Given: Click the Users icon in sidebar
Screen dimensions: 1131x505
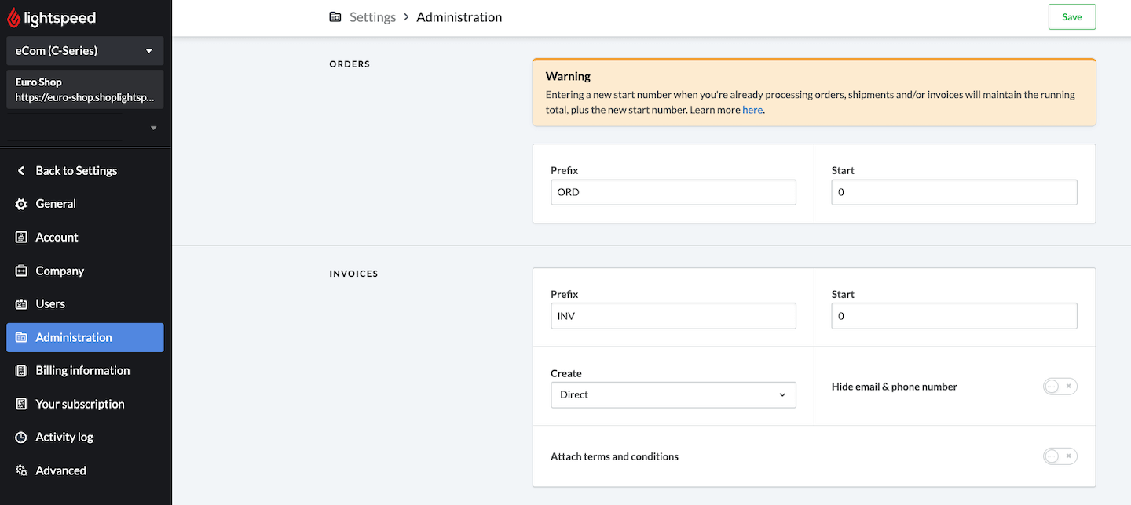Looking at the screenshot, I should pyautogui.click(x=21, y=303).
